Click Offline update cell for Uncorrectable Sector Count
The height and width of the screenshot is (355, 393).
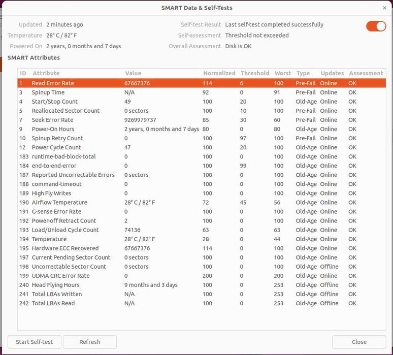click(x=329, y=267)
